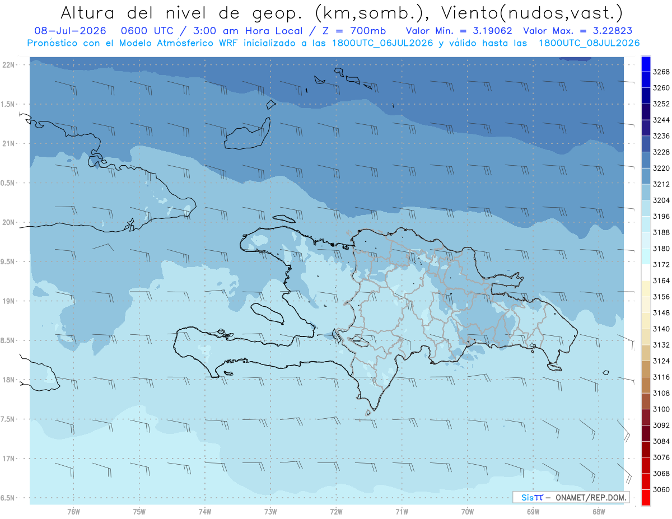Click the colorbar value '3132'
The height and width of the screenshot is (519, 672).
pyautogui.click(x=661, y=345)
